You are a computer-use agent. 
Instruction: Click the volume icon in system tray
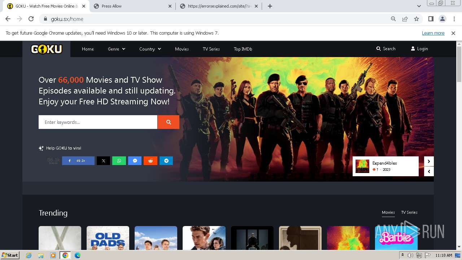pyautogui.click(x=410, y=255)
